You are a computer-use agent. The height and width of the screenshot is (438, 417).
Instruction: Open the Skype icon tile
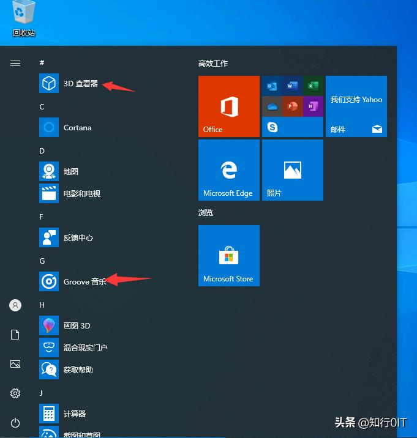[x=272, y=127]
